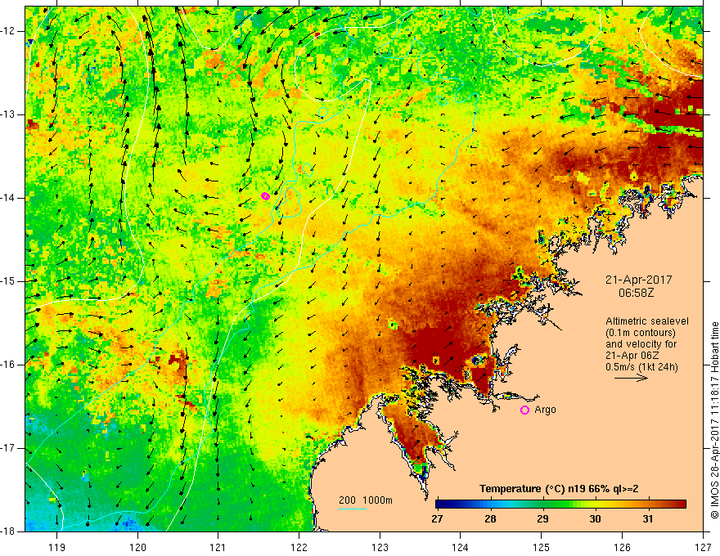Click the '(0.1m contours)' text line
The width and height of the screenshot is (720, 556).
coord(641,333)
